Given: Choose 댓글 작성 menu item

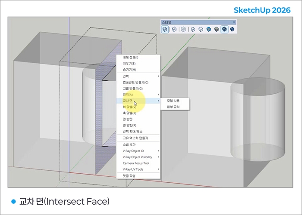Looking at the screenshot, I should pos(138,176).
